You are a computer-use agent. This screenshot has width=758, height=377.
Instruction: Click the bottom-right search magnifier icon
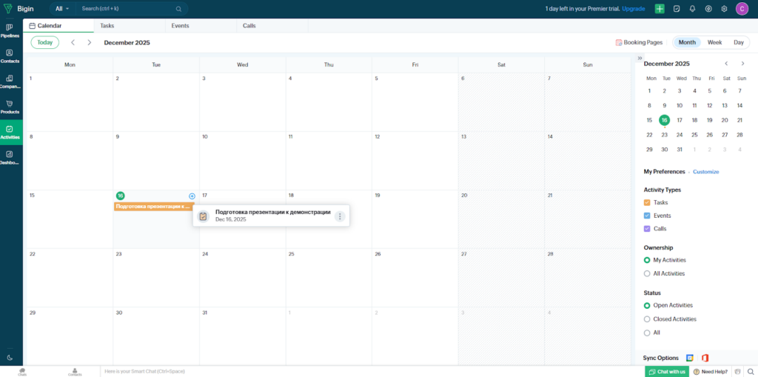[751, 372]
